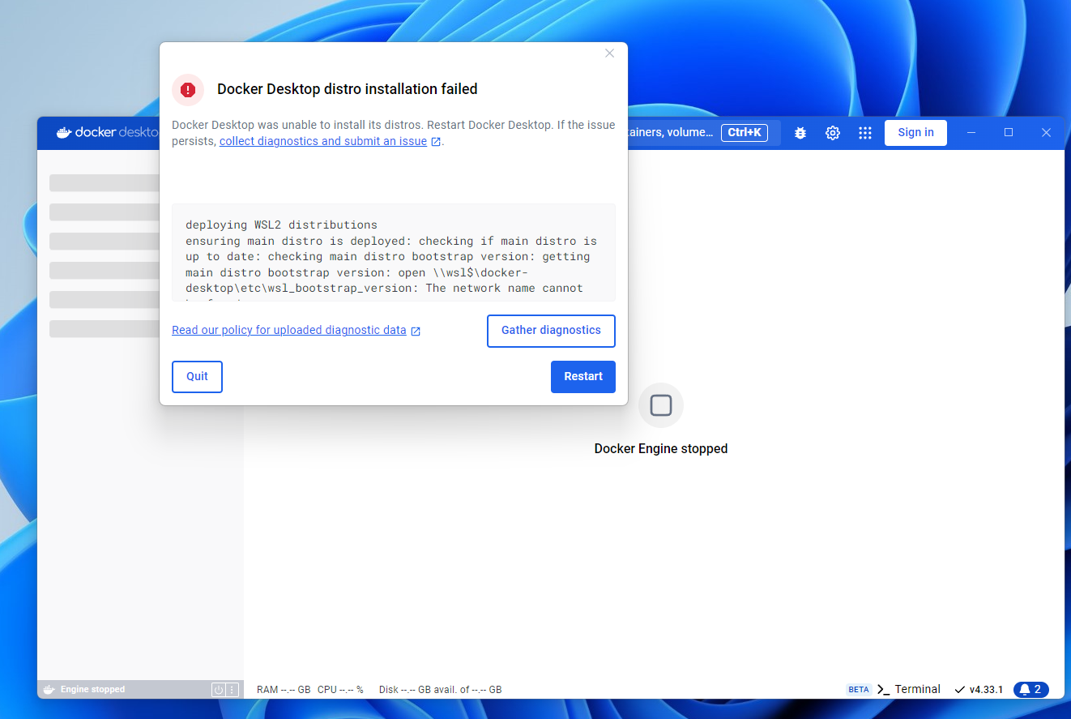Click the red error alert icon
The image size is (1071, 719).
point(188,89)
